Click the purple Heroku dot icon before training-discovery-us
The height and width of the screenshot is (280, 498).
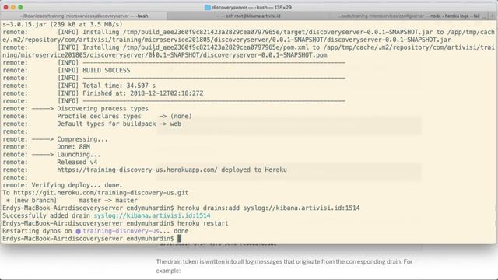[x=78, y=232]
